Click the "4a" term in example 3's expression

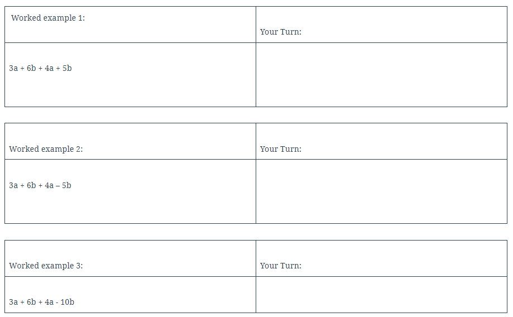(49, 302)
